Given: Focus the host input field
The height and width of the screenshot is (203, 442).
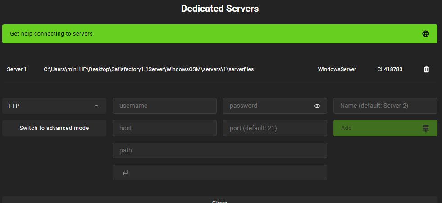Looking at the screenshot, I should point(164,128).
